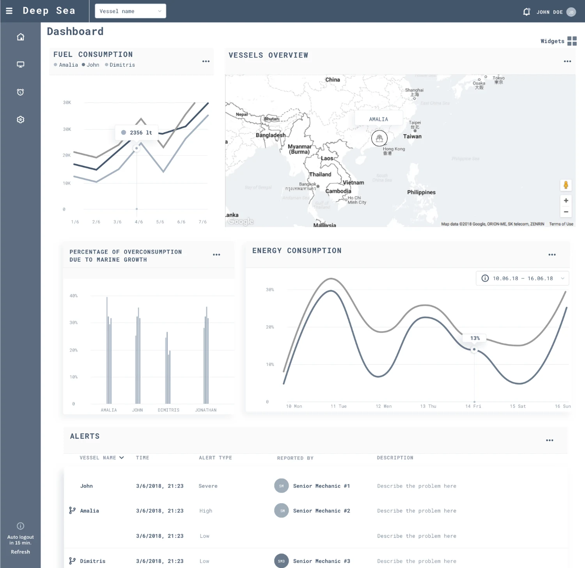Click branch icon on Amalia alert row
The width and height of the screenshot is (585, 568).
[72, 511]
